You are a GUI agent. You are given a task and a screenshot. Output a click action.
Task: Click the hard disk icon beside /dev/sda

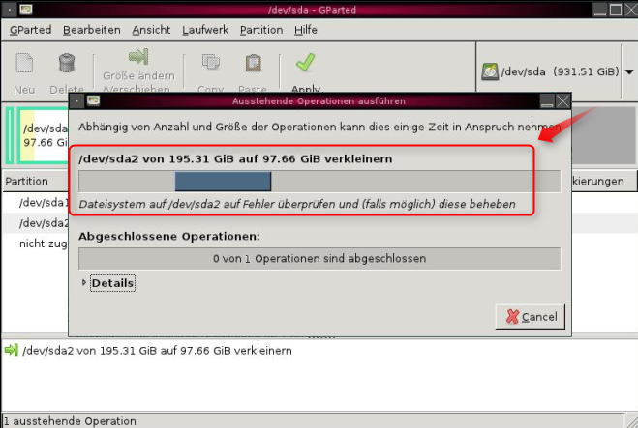pos(490,71)
